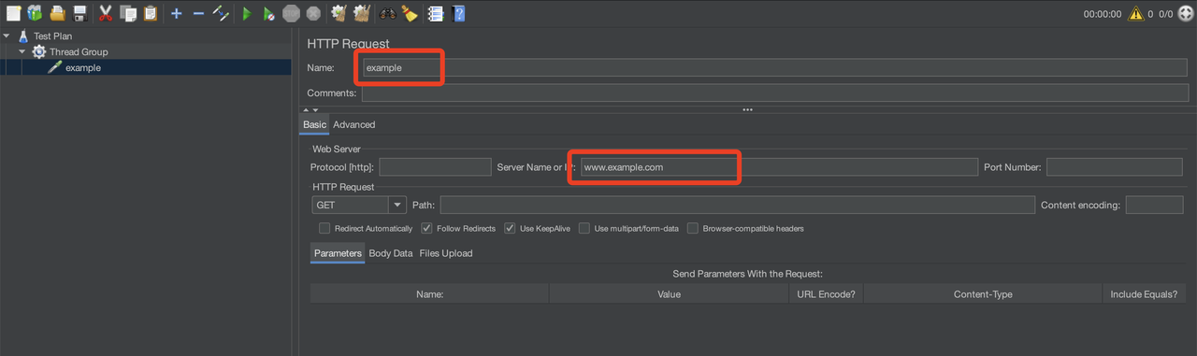Click the Stop sign icon
The height and width of the screenshot is (356, 1197).
(x=291, y=13)
